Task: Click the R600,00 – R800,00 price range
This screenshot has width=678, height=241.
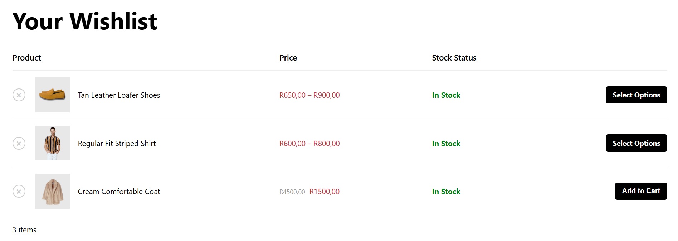Action: tap(309, 144)
